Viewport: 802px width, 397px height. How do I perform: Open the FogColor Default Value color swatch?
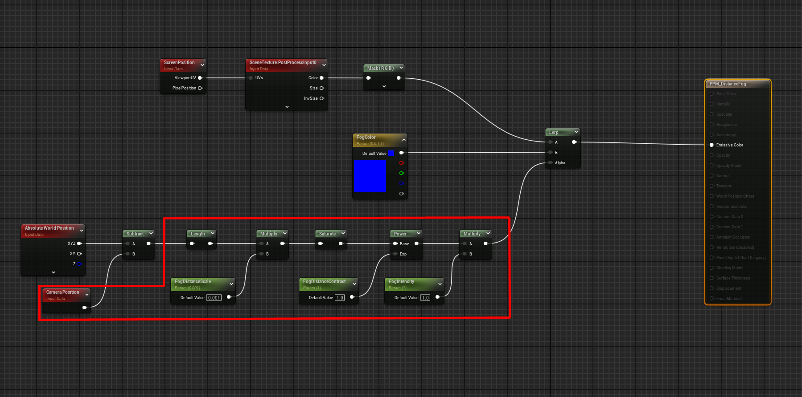391,153
